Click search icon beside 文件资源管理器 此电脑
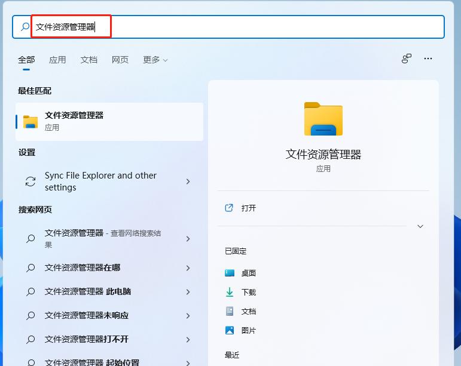This screenshot has height=366, width=461. pos(30,292)
